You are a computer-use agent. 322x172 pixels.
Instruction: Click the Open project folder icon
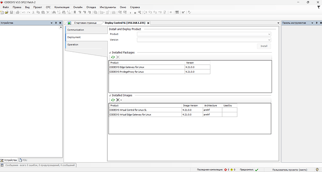7,13
